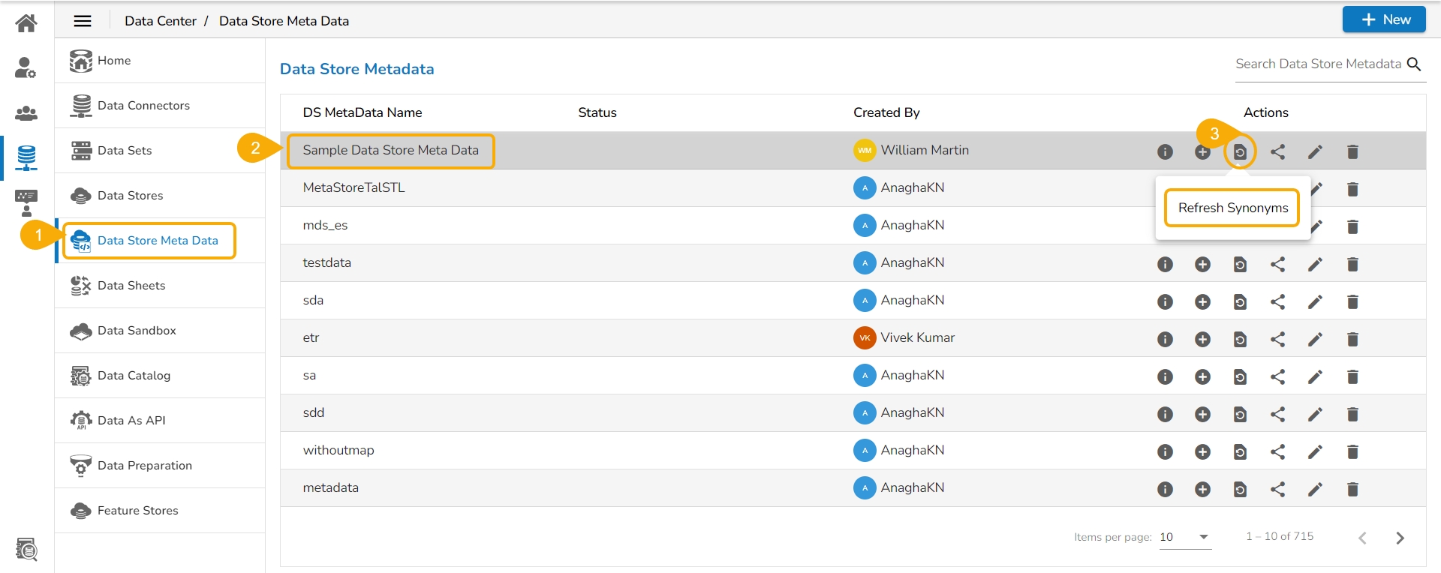Click the plus icon for metadata row
This screenshot has width=1441, height=573.
[1202, 489]
